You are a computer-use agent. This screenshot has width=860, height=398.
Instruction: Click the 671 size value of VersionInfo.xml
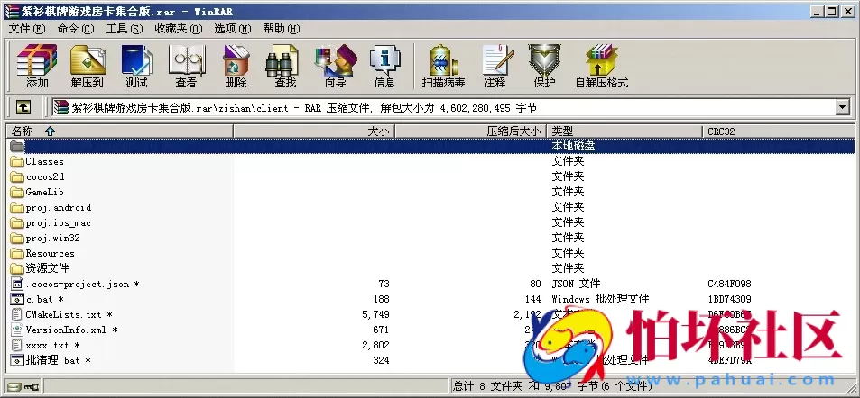[381, 330]
